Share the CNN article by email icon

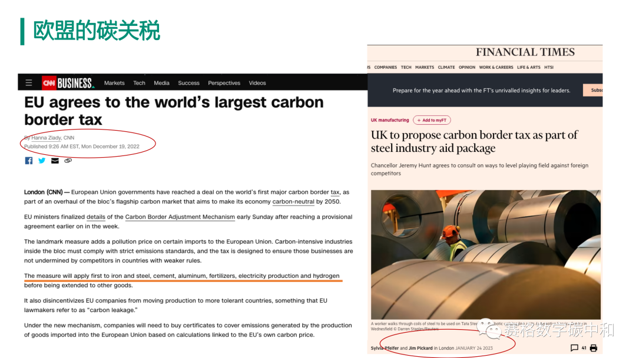55,161
